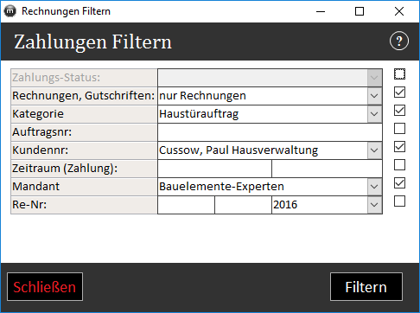Click the 'Cussow, Paul Hausverwaltung' value
This screenshot has width=420, height=313.
tap(239, 150)
